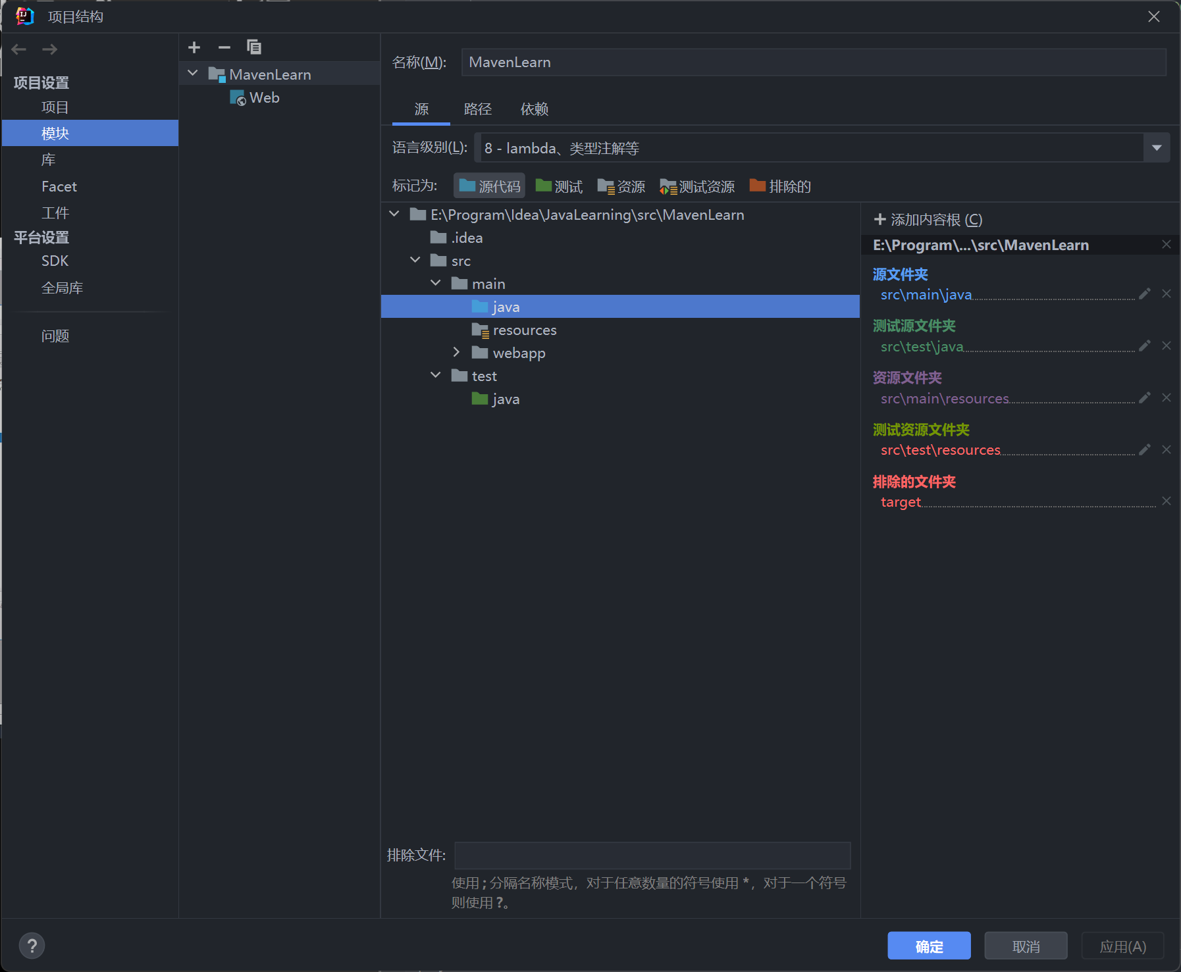Unmark target as excluded folder
1181x972 pixels.
coord(1166,501)
